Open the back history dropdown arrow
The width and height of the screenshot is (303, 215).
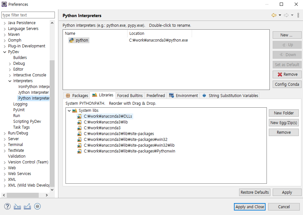(x=280, y=15)
